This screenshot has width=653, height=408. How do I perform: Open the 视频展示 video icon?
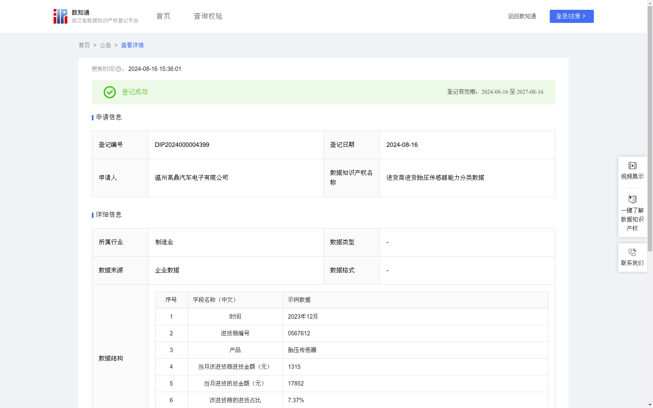[632, 166]
